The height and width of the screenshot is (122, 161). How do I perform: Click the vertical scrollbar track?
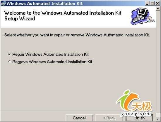tap(158, 63)
